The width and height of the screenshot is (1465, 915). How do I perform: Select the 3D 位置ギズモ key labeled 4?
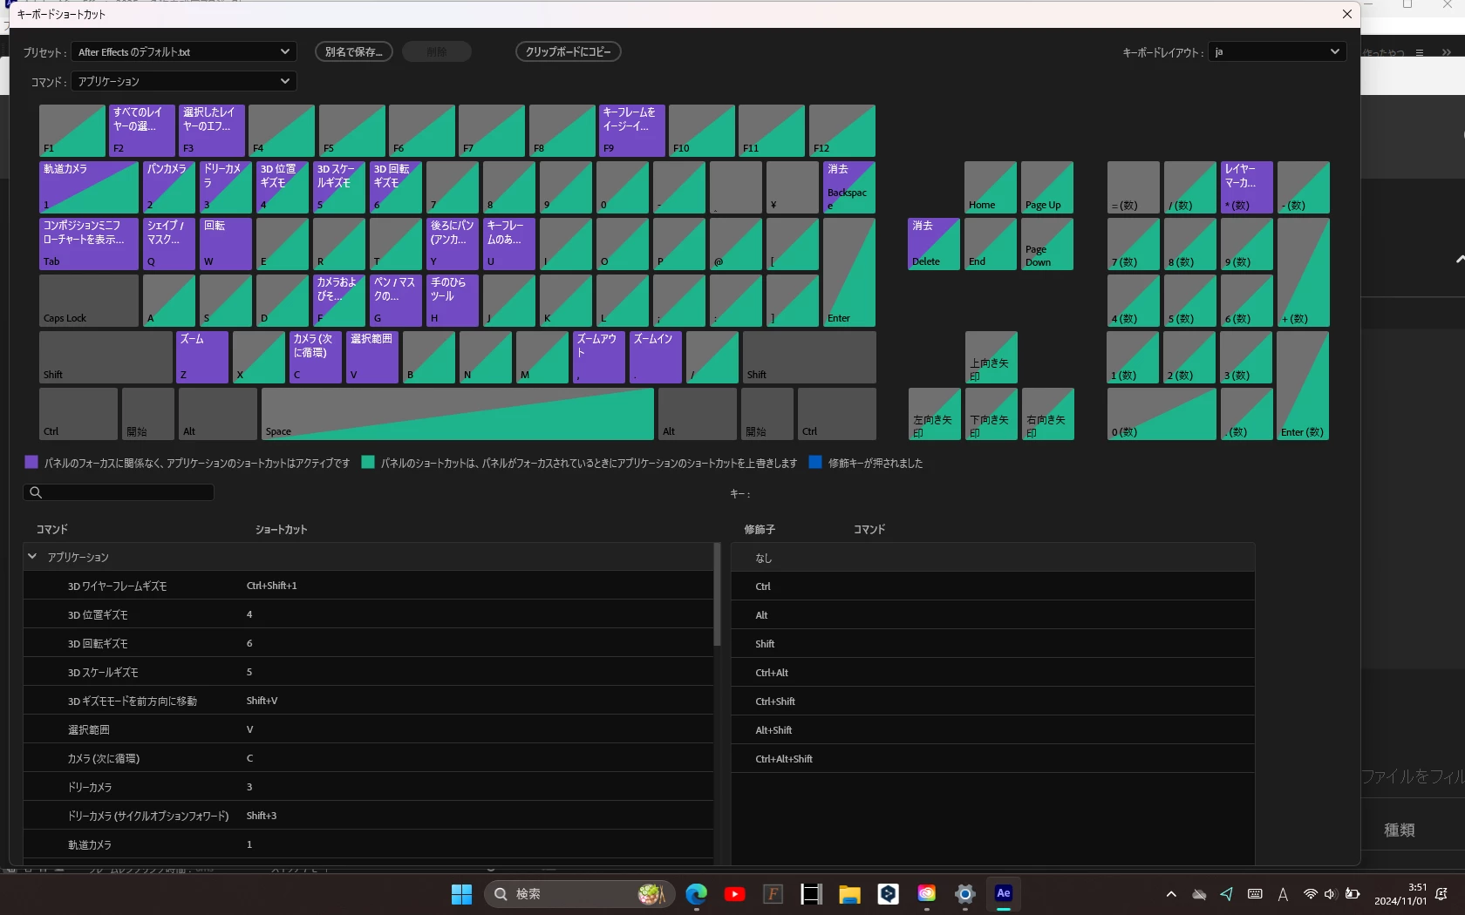[x=283, y=187]
